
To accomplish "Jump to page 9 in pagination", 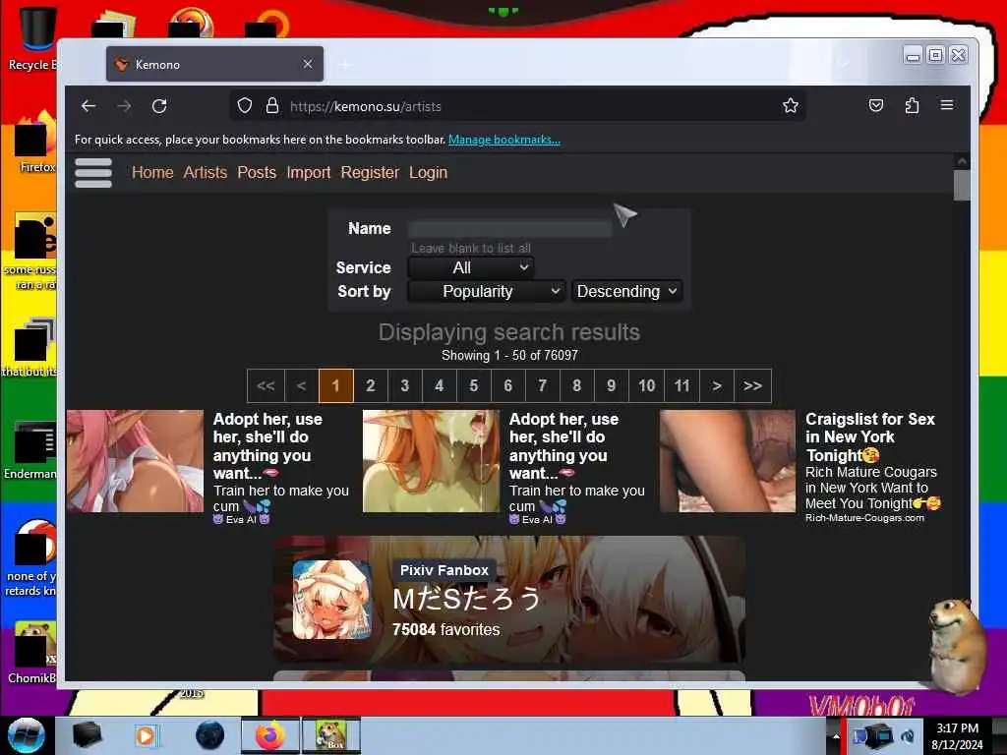I will click(612, 385).
